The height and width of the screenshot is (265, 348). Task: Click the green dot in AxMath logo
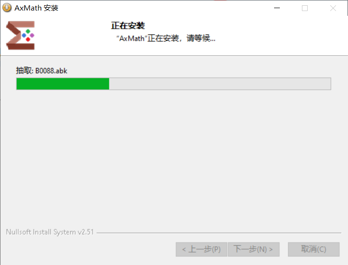coord(28,31)
